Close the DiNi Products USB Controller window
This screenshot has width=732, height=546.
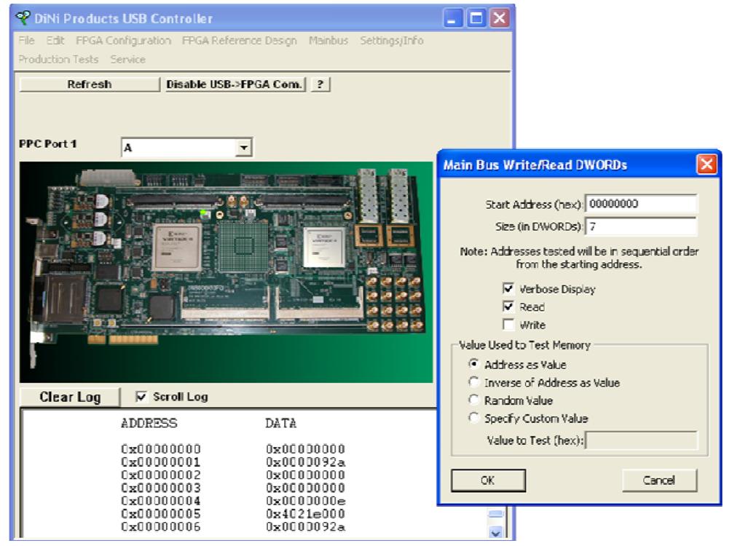500,19
